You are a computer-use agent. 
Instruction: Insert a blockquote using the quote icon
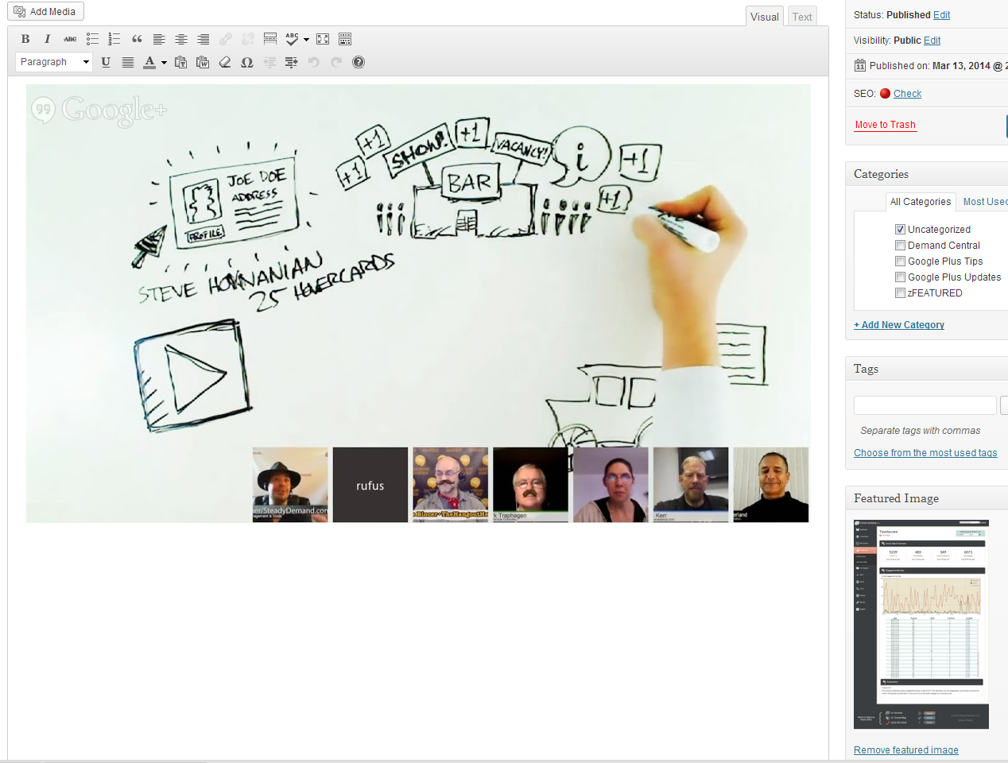137,39
